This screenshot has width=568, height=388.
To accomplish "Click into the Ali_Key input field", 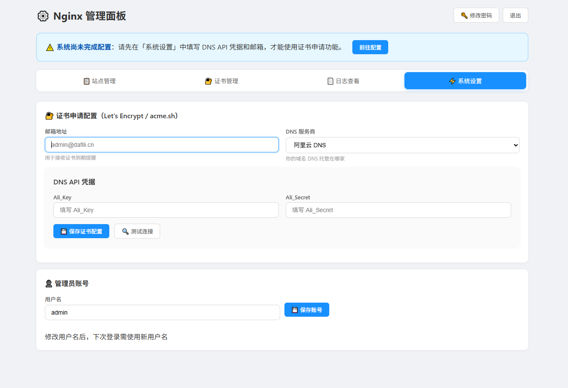I will pyautogui.click(x=166, y=210).
